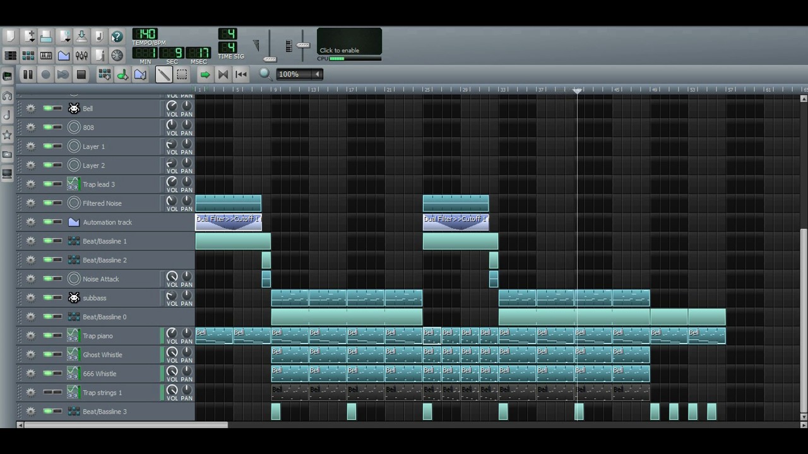The width and height of the screenshot is (808, 454).
Task: Open actions menu for Layer 1 track
Action: pos(30,146)
